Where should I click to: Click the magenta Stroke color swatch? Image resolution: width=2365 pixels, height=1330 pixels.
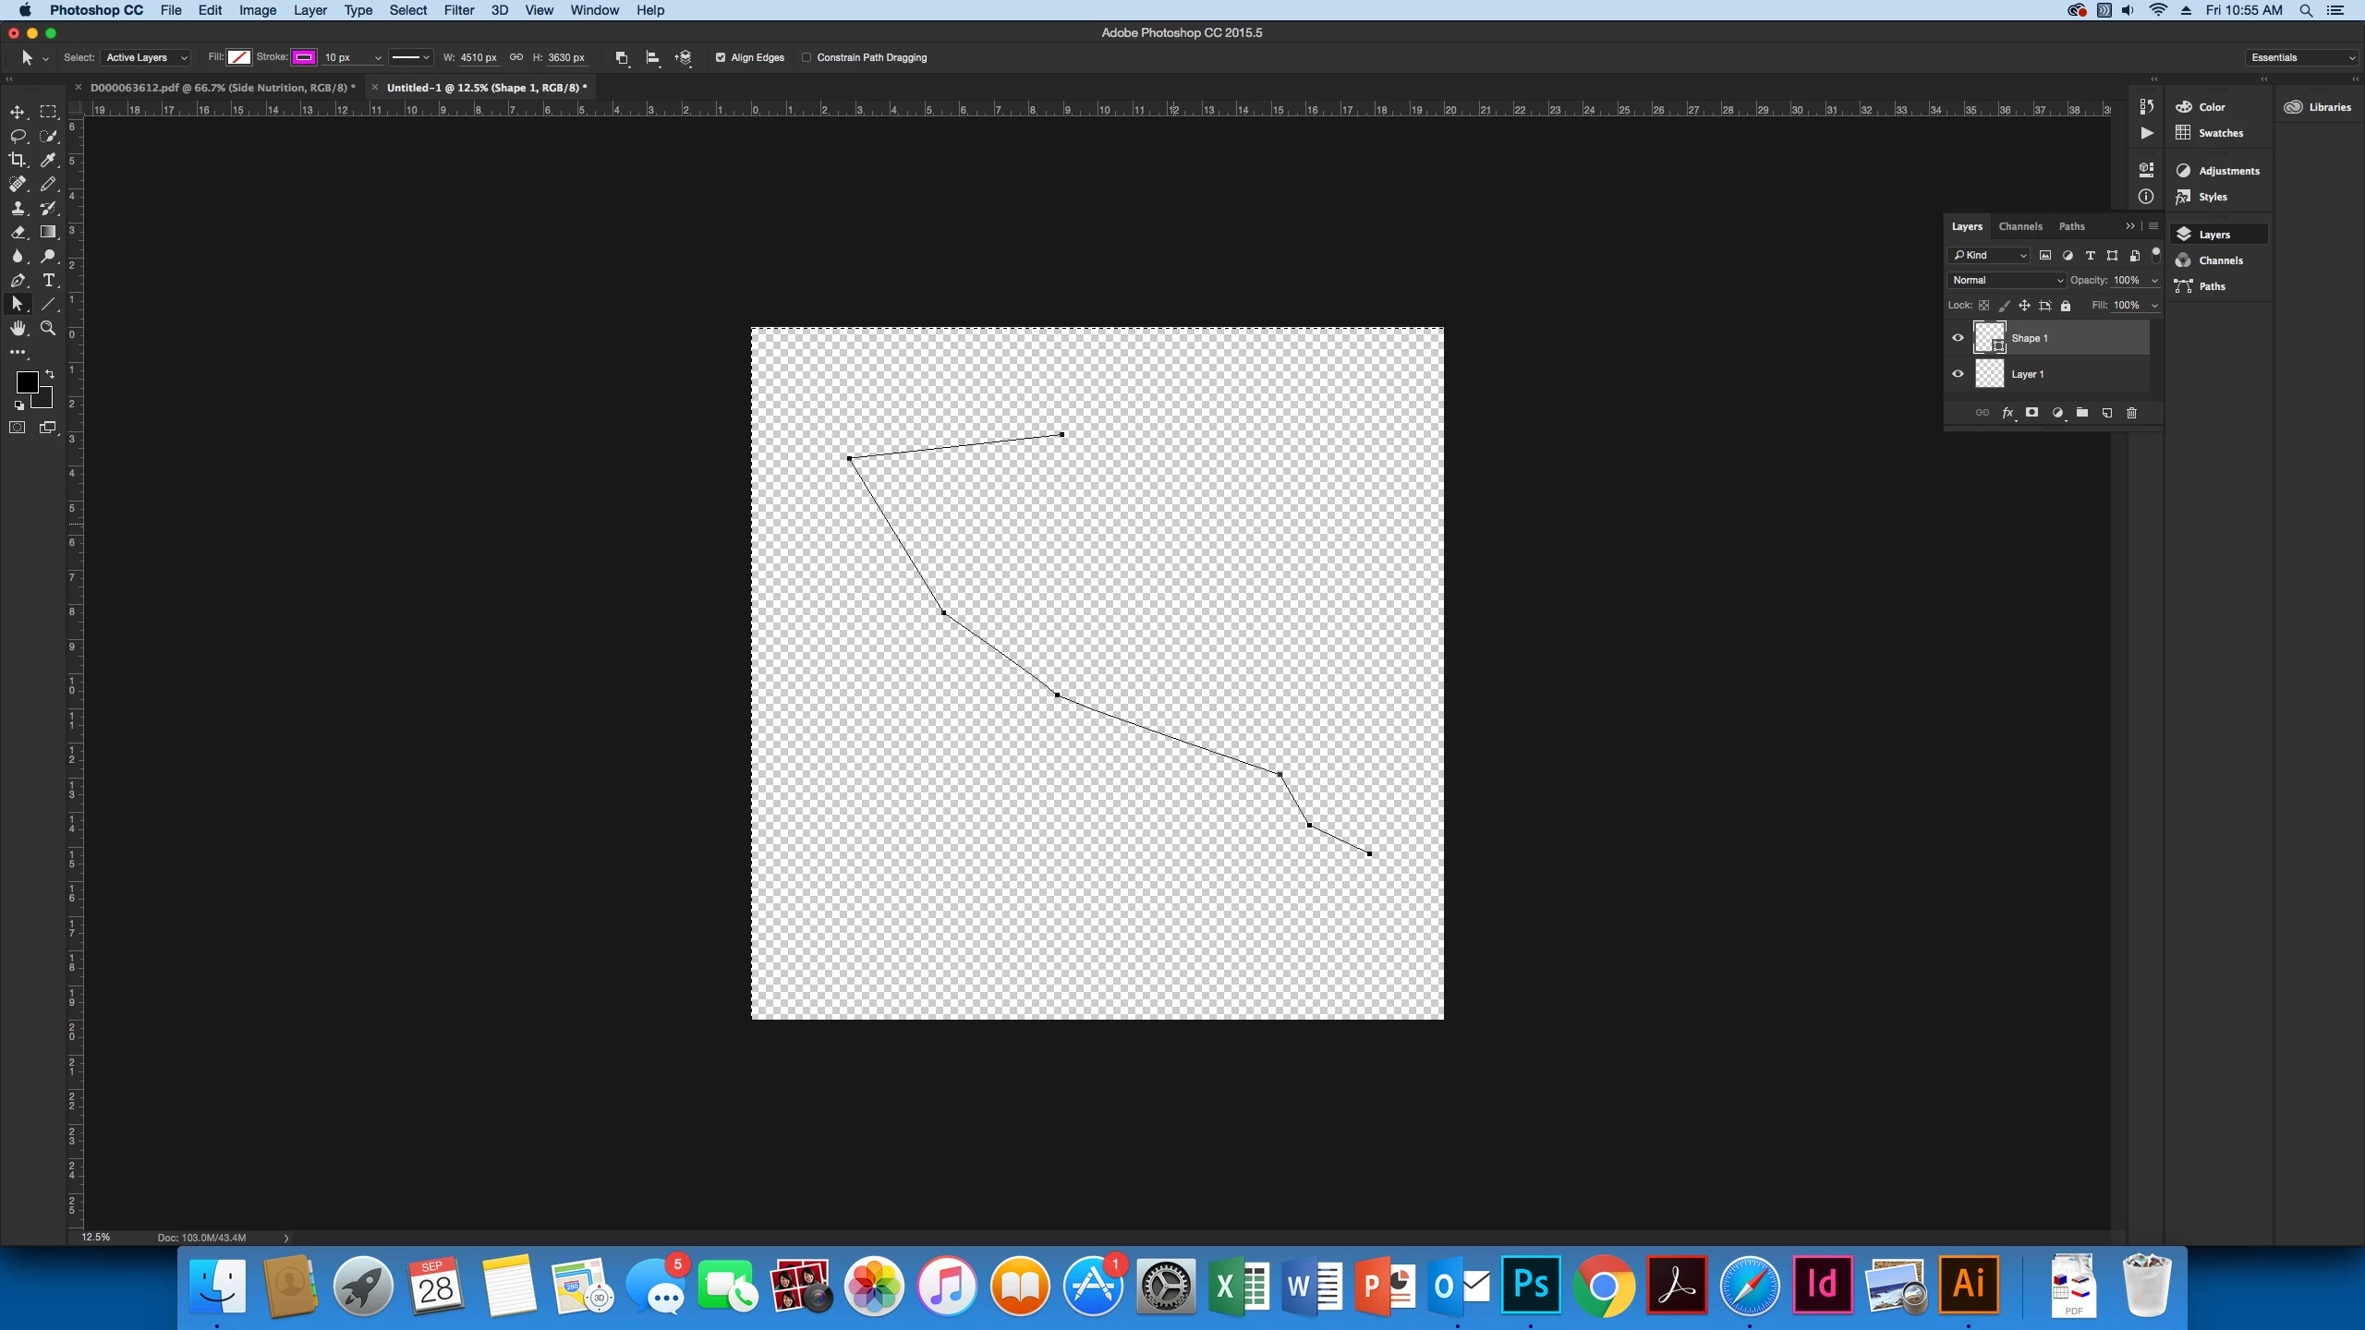304,57
